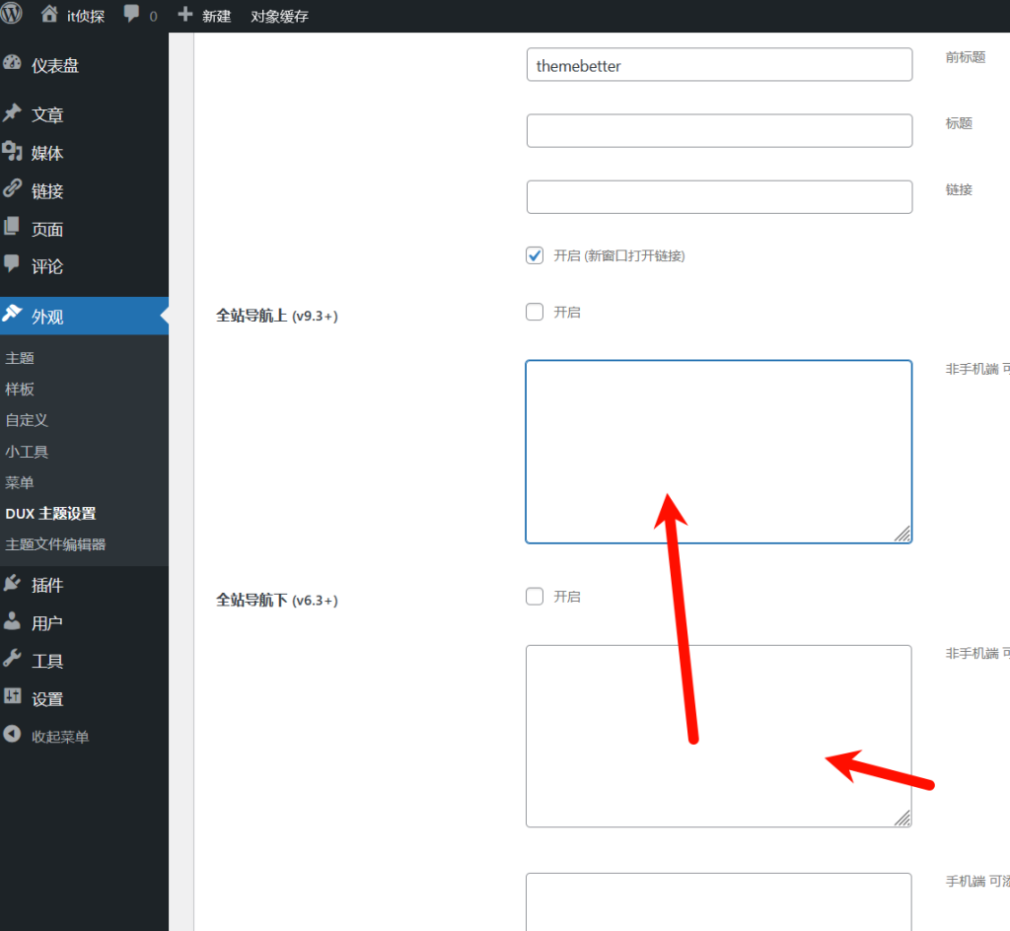Expand the 设置 menu in sidebar
This screenshot has width=1010, height=931.
tap(47, 698)
